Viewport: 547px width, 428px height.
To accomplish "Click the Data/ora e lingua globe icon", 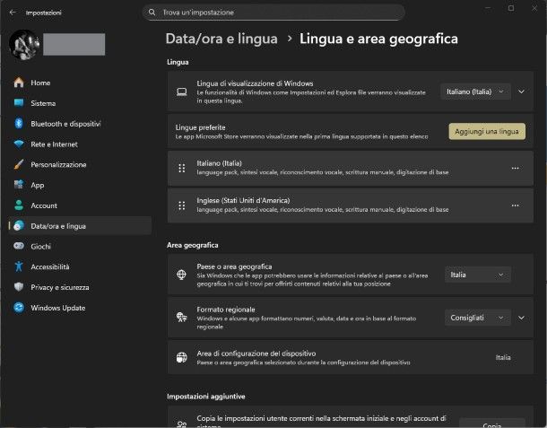I will tap(19, 226).
